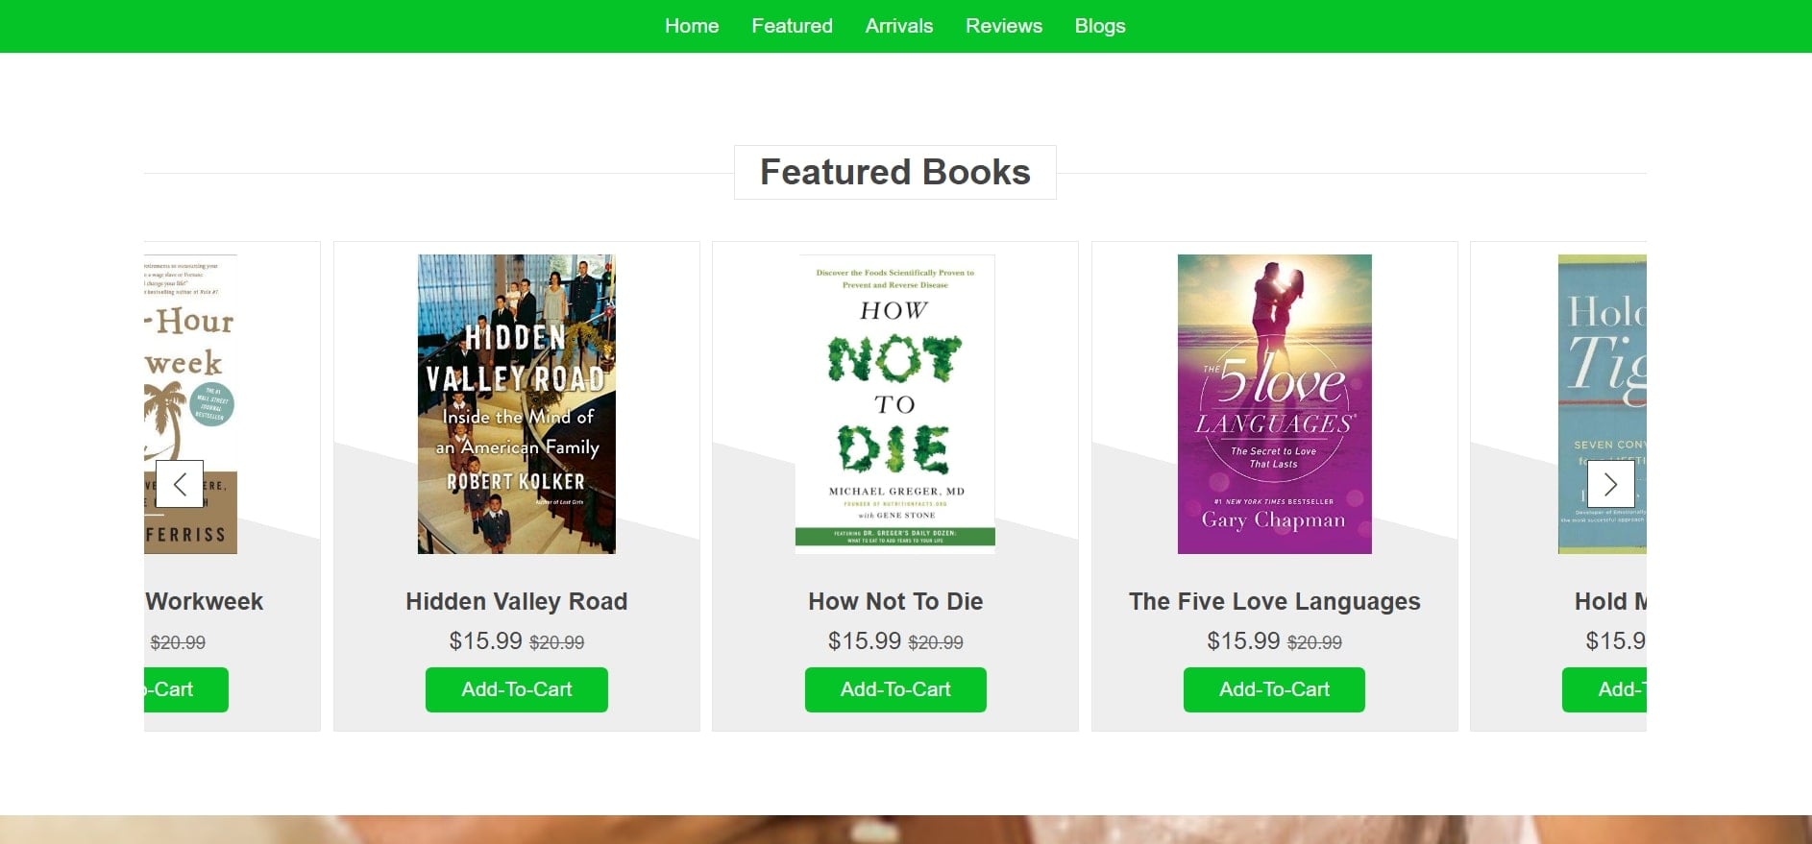This screenshot has width=1812, height=844.
Task: Select The Five Love Languages title text
Action: (x=1274, y=601)
